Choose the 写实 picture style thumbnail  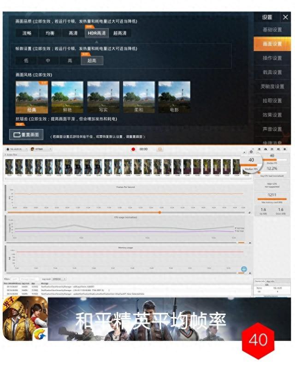tap(103, 97)
